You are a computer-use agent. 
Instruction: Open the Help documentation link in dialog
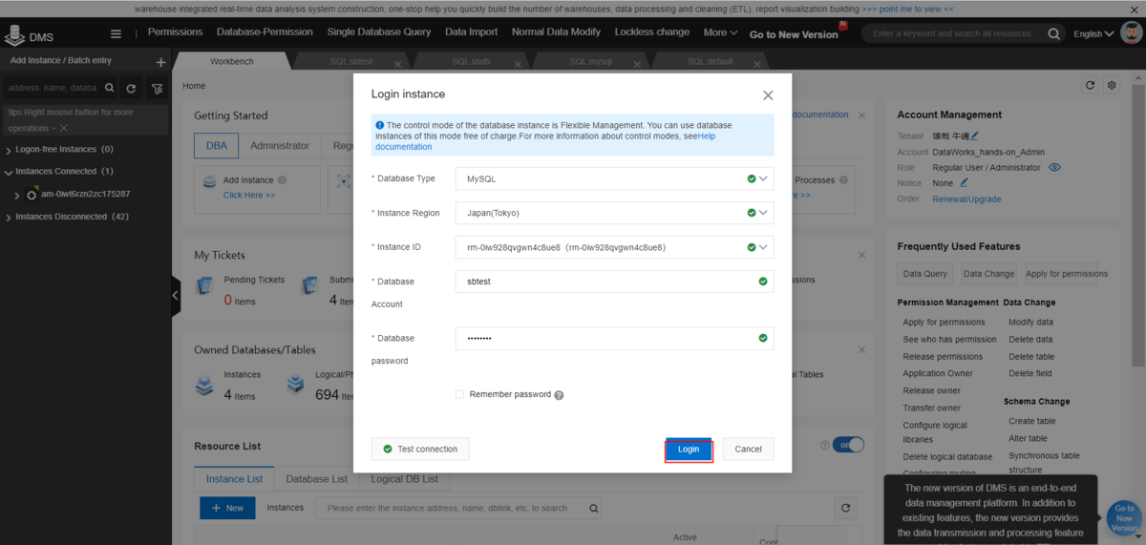(x=545, y=141)
